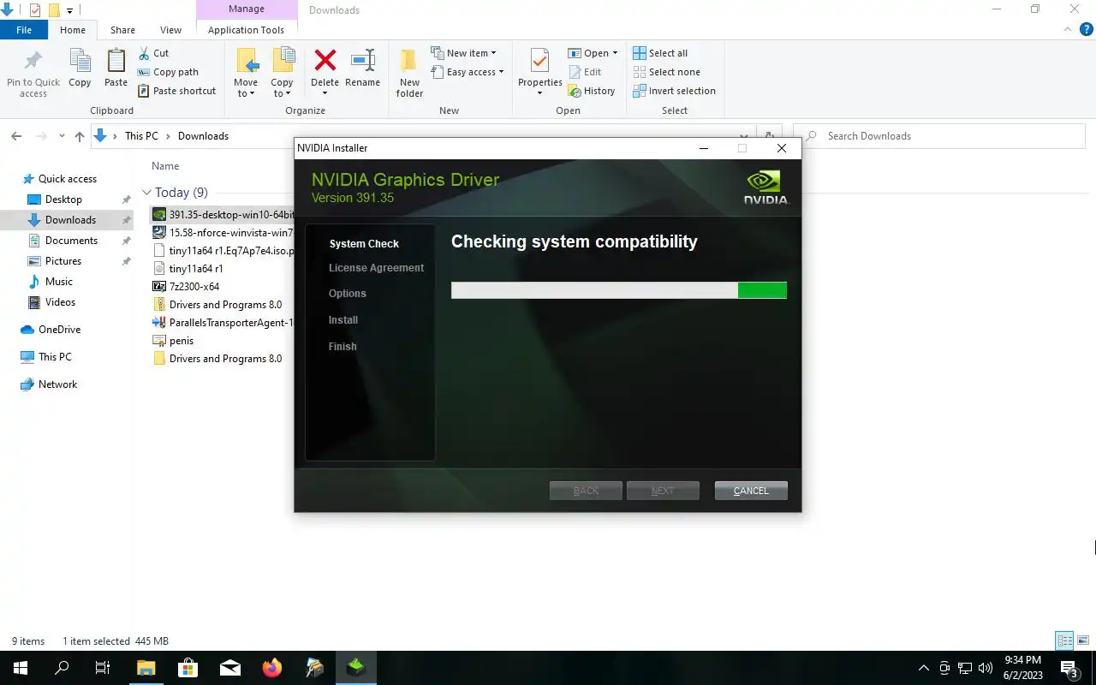The width and height of the screenshot is (1096, 685).
Task: Open the Application Tools tab
Action: click(246, 30)
